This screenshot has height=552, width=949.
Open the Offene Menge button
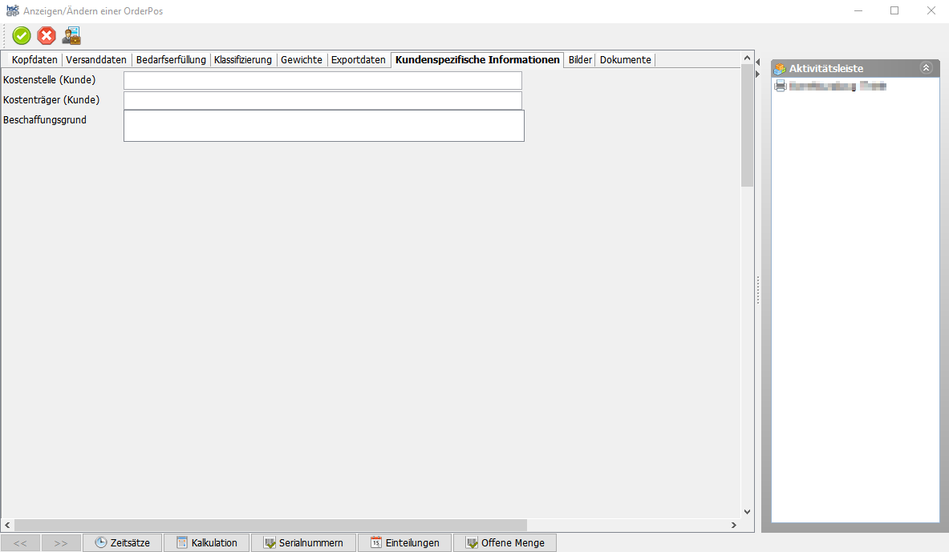[505, 542]
